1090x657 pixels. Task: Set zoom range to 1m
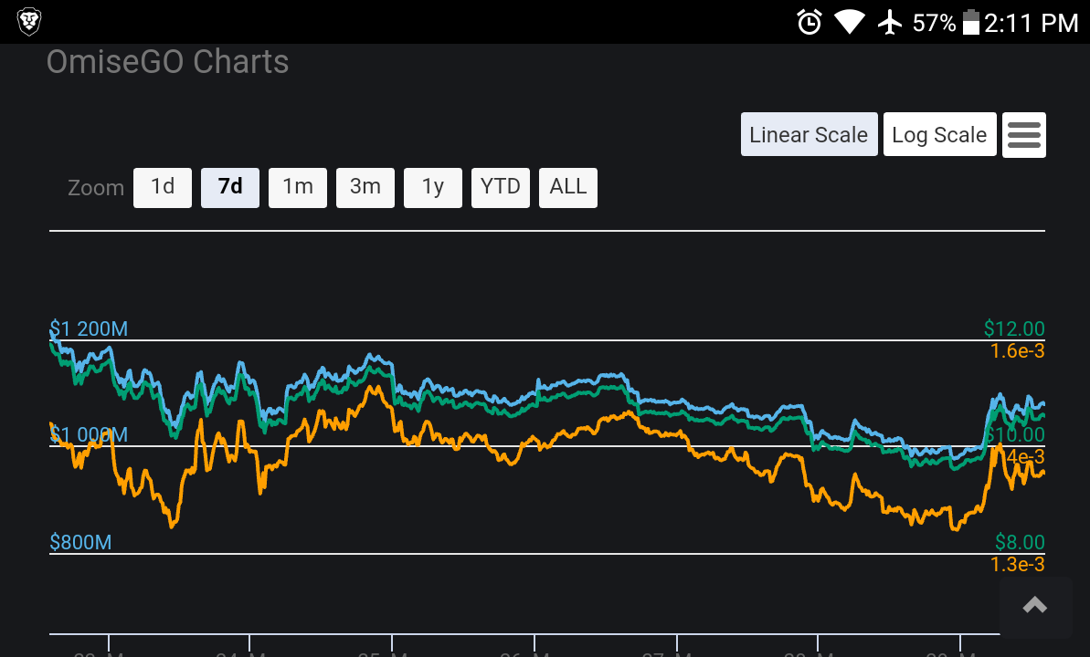click(298, 187)
